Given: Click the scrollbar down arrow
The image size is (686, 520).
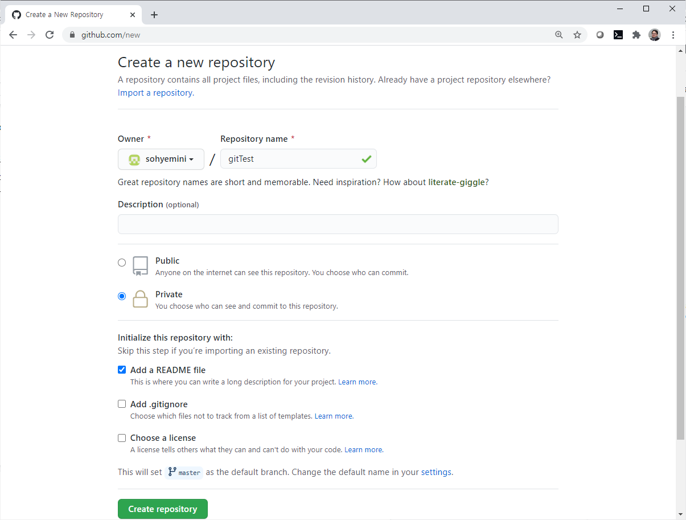Looking at the screenshot, I should click(681, 514).
